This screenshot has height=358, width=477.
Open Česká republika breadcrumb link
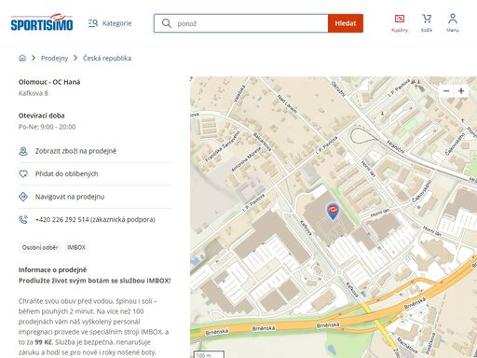pyautogui.click(x=107, y=58)
